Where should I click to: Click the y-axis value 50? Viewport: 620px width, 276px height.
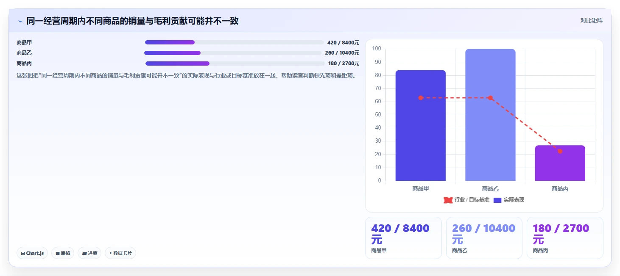(x=378, y=115)
